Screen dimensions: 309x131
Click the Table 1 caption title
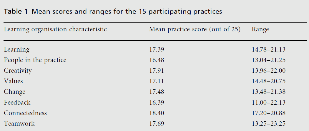[x=113, y=12]
